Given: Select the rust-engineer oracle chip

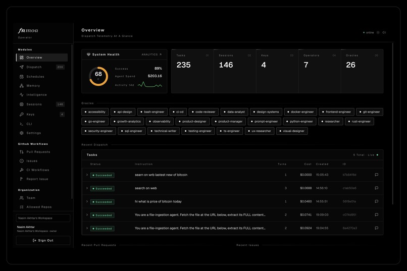Looking at the screenshot, I should pos(360,121).
